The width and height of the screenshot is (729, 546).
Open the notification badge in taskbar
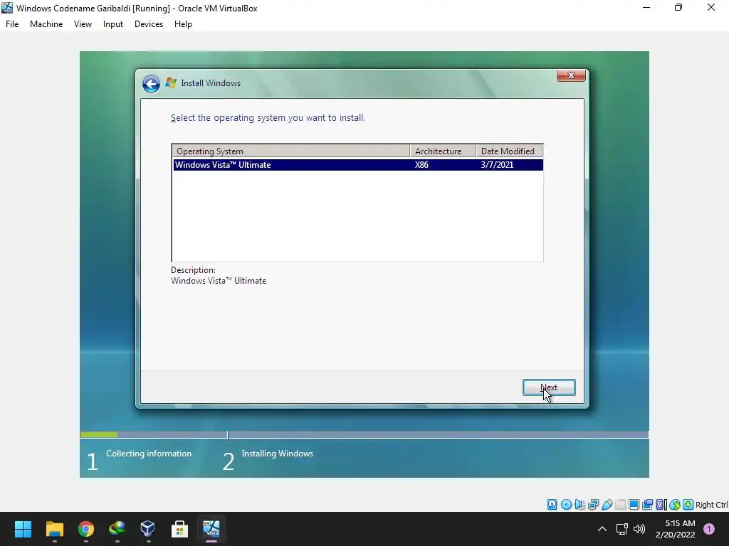709,529
